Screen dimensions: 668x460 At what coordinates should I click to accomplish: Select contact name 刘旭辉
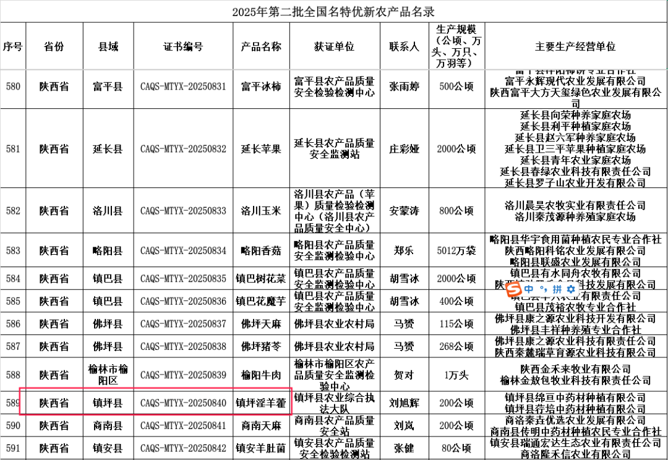tap(405, 403)
